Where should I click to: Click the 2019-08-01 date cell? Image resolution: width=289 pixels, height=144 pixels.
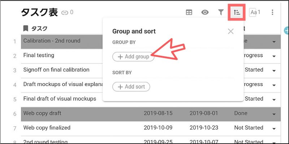[204, 113]
